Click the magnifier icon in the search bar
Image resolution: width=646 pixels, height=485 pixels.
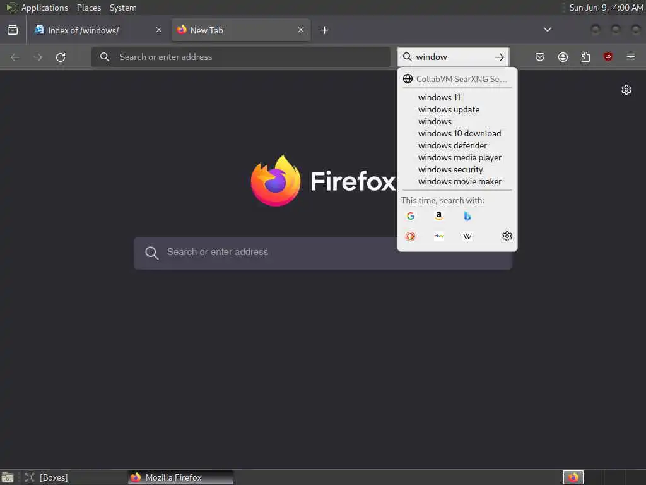pos(407,57)
